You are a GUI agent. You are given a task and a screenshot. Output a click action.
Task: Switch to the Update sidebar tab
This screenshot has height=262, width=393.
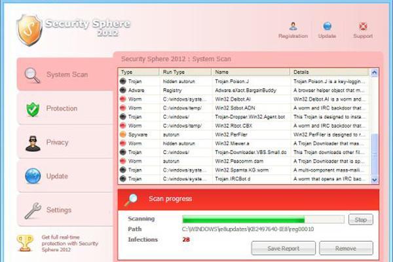tap(65, 176)
